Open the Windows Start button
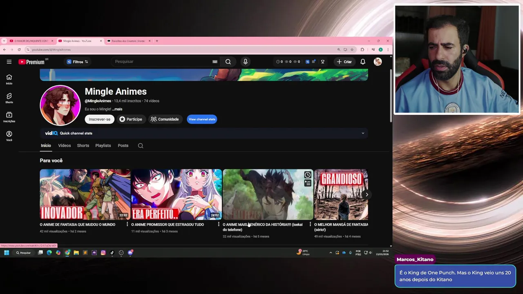The image size is (523, 294). (7, 253)
